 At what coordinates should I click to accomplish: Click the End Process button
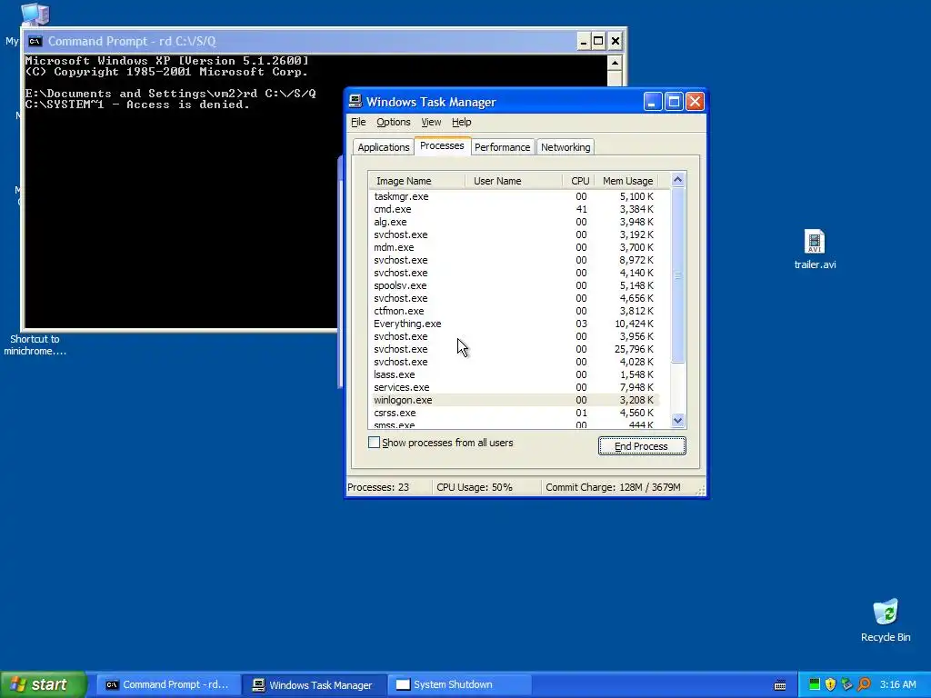point(642,445)
